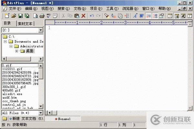
Task: Open the 文件(F) menu
Action: 15,9
